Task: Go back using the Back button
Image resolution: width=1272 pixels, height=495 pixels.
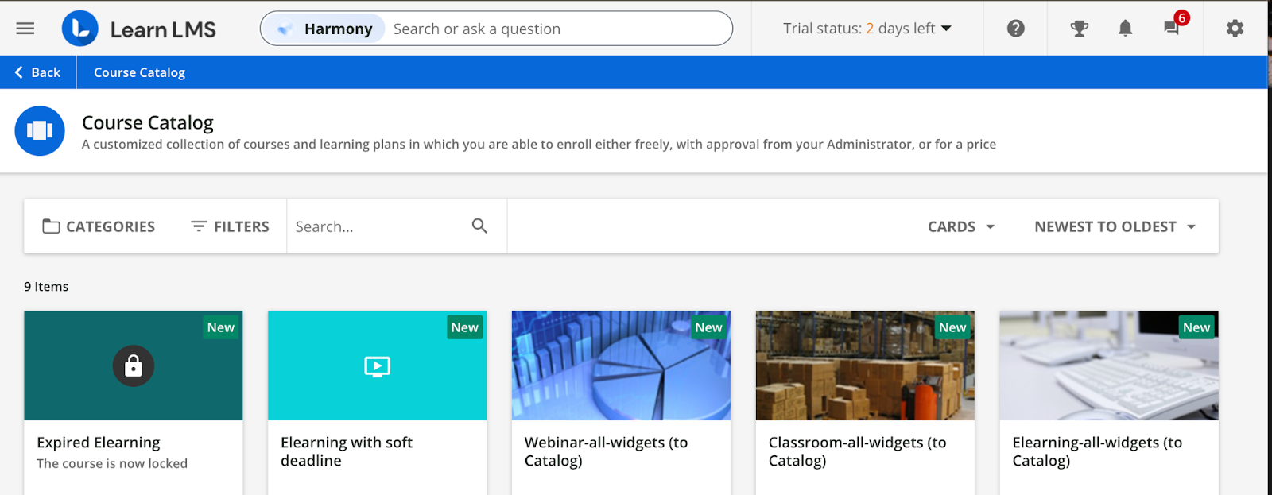Action: tap(37, 72)
